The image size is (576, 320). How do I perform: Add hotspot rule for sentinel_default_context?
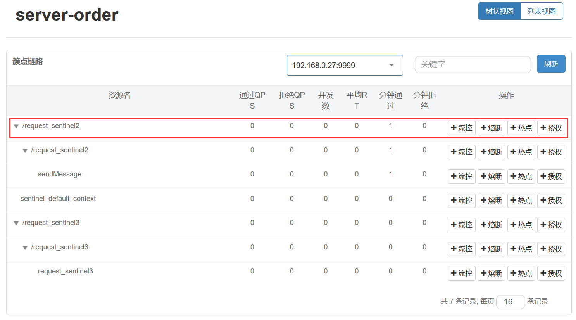pos(521,201)
